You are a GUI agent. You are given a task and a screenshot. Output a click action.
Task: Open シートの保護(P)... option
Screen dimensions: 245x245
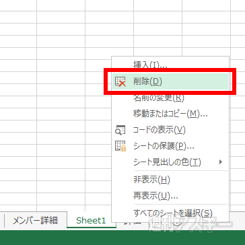tap(170, 146)
